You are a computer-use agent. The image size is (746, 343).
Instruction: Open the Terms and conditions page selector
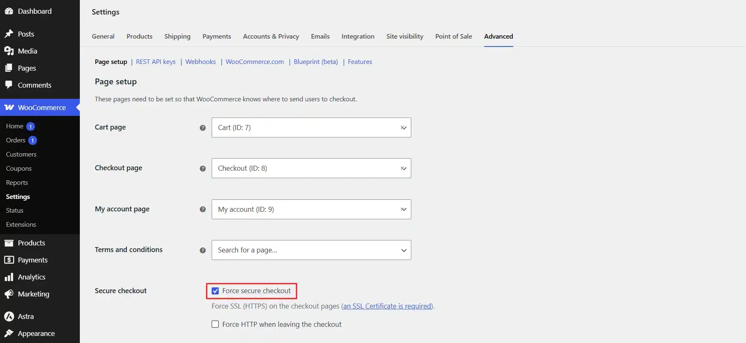click(x=311, y=250)
